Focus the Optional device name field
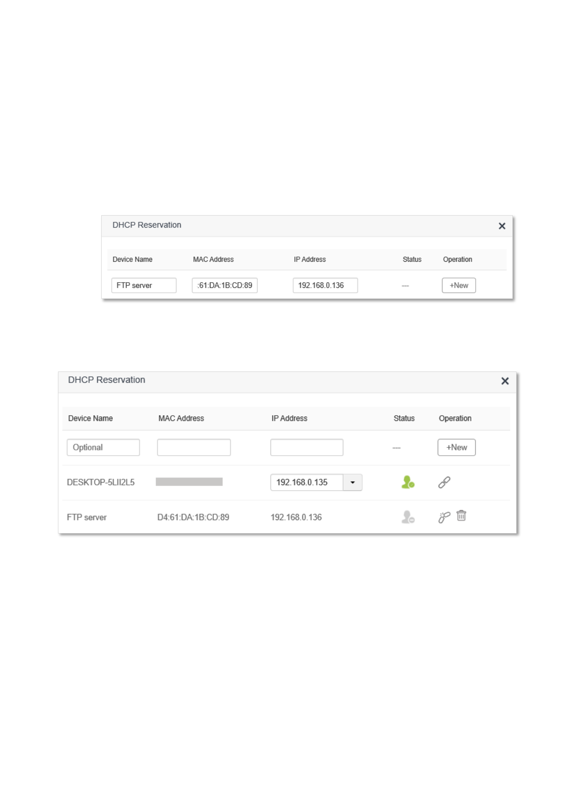Image resolution: width=566 pixels, height=800 pixels. click(103, 448)
